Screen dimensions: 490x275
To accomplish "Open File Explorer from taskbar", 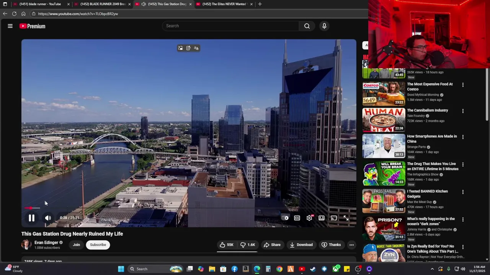I will (212, 269).
